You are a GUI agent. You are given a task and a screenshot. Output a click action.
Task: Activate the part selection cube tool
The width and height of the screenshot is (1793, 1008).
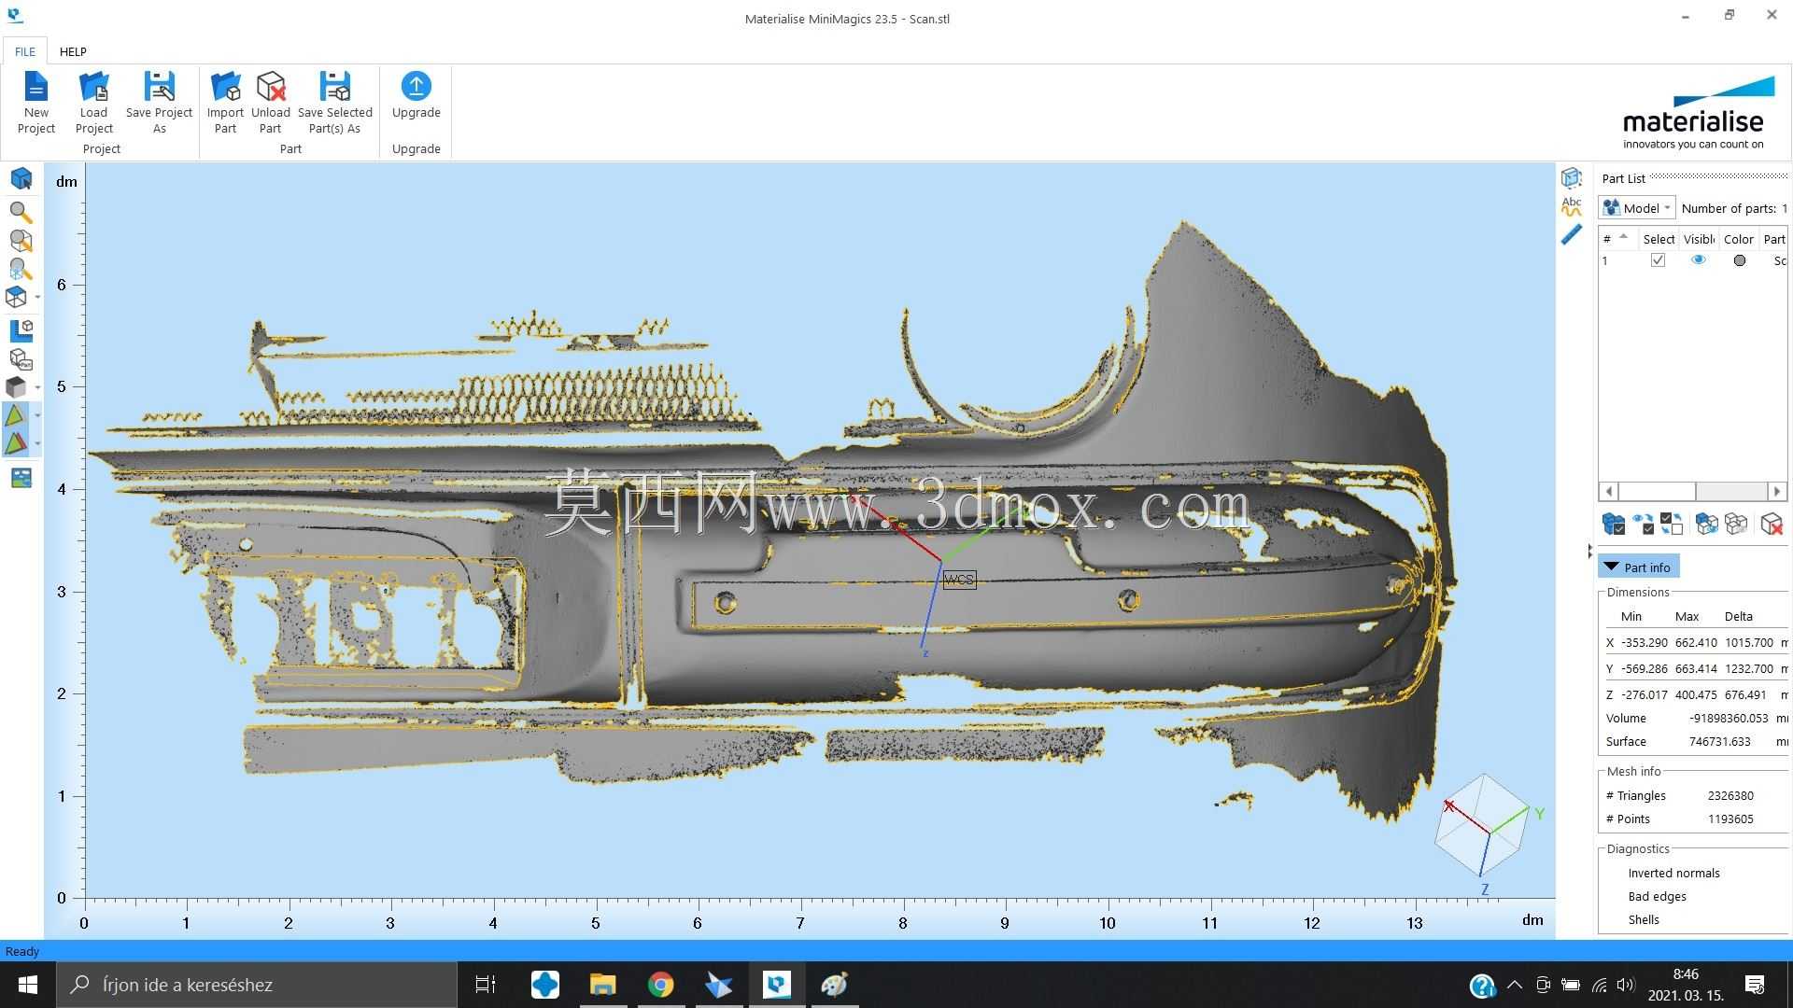pos(21,178)
